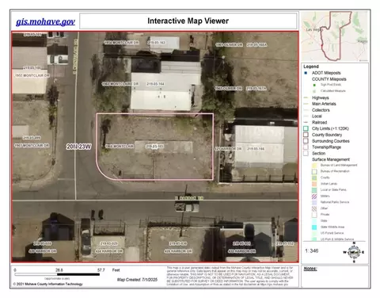Click the 1961 MONTCLAIR DR address label

(x=32, y=145)
